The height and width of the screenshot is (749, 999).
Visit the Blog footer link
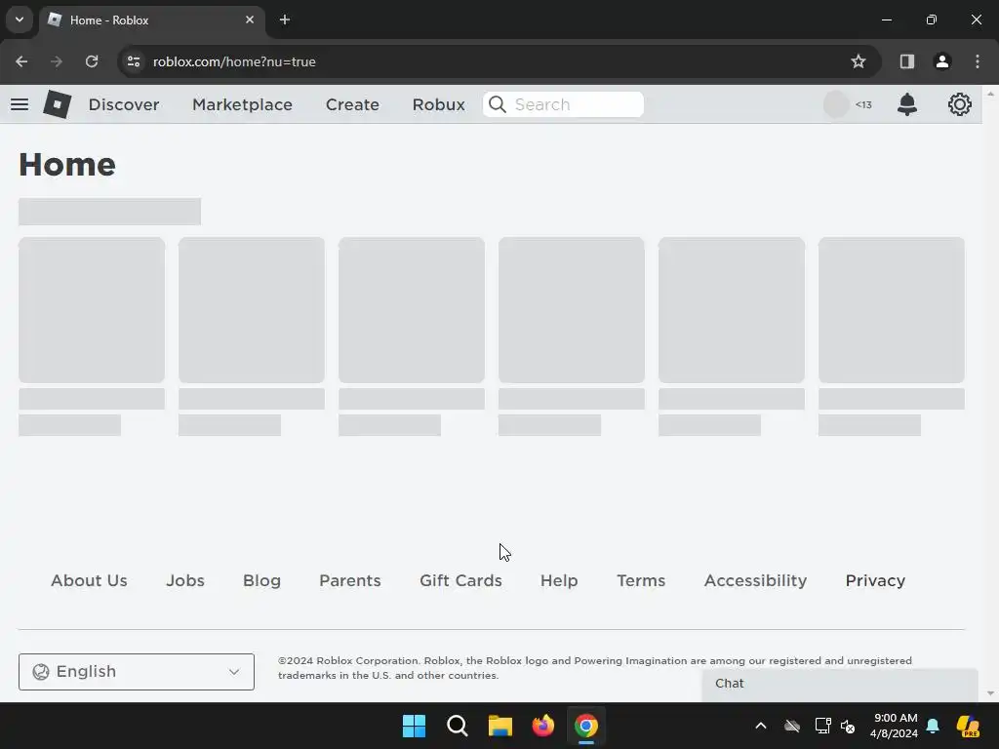point(261,581)
